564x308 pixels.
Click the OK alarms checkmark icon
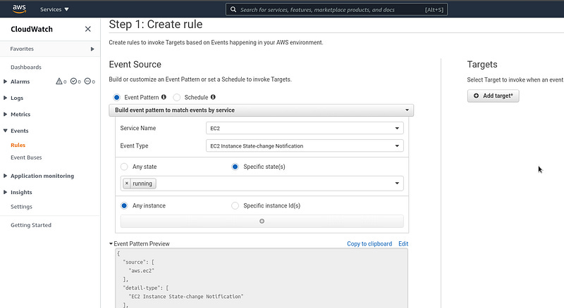73,82
